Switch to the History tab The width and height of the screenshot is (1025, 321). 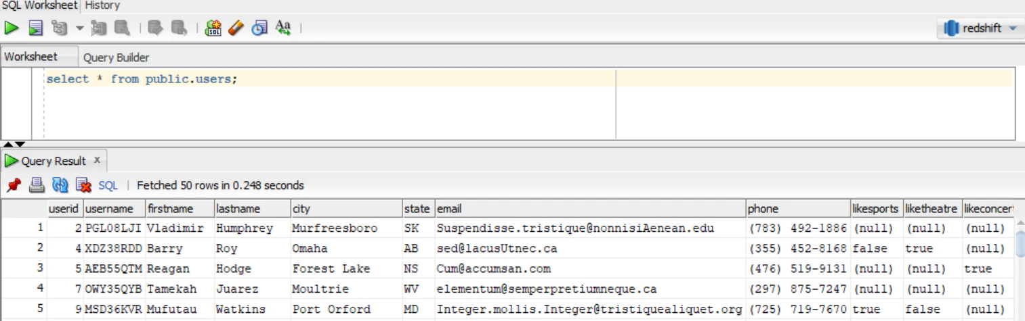(102, 5)
